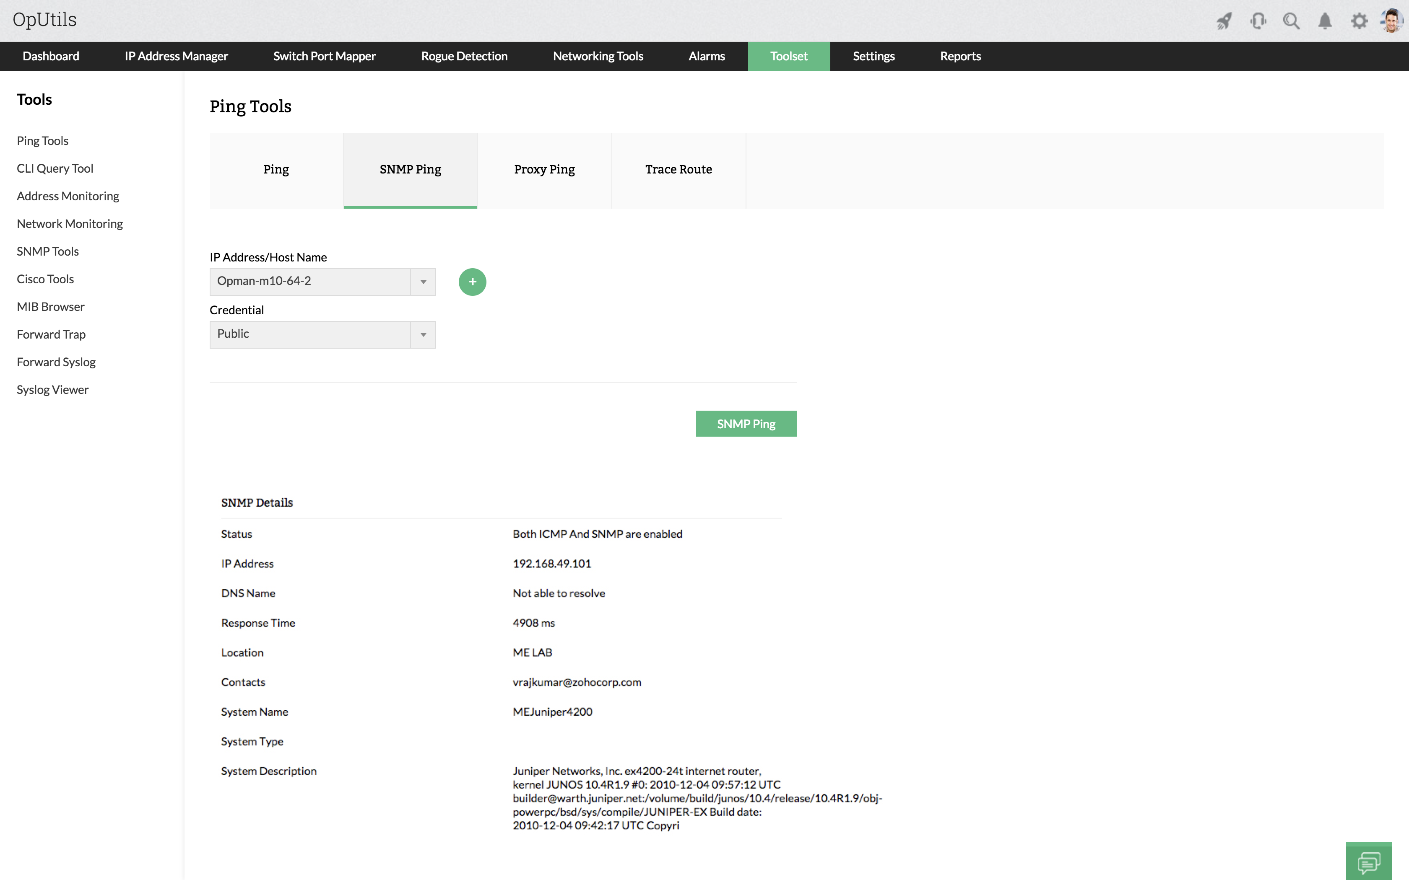
Task: Click the rocket quick-start icon
Action: pos(1224,21)
